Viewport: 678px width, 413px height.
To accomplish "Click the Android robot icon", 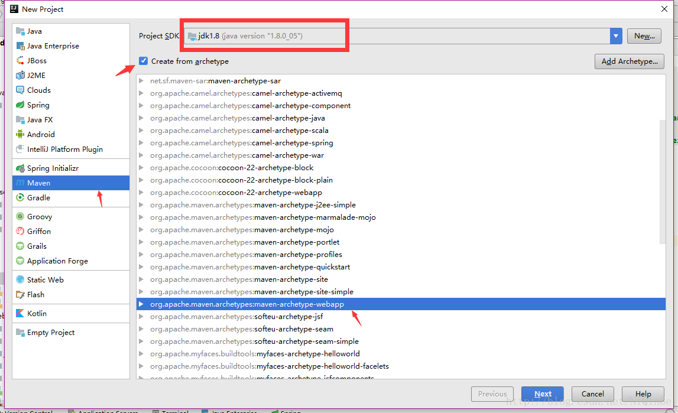I will (x=20, y=134).
